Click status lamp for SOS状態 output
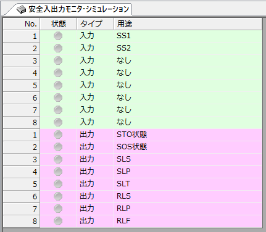Viewport: 266px width, 232px height. tap(58, 147)
